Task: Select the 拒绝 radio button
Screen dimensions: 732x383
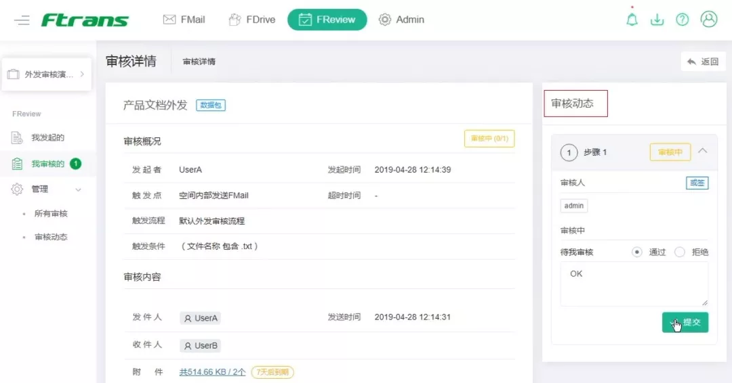Action: click(x=680, y=252)
